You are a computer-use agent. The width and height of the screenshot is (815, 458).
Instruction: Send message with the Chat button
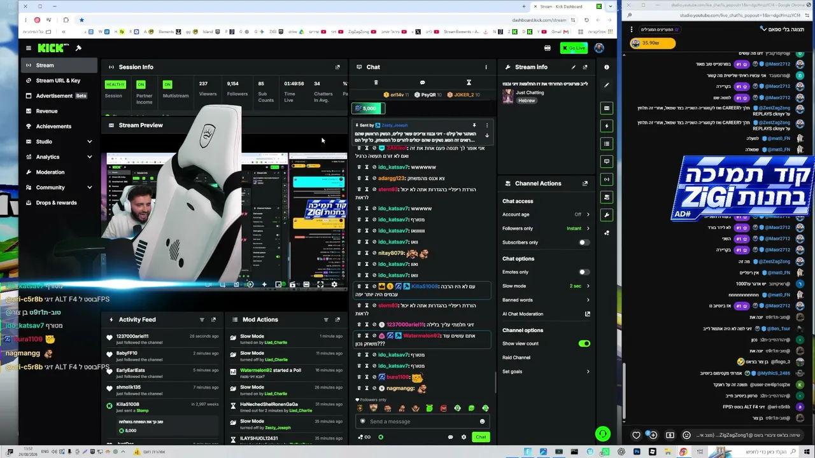pyautogui.click(x=481, y=437)
